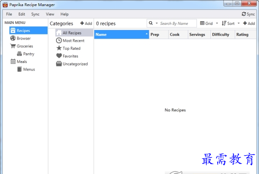Expand the search options dropdown arrow
Viewport: 259px width, 174px height.
(157, 23)
